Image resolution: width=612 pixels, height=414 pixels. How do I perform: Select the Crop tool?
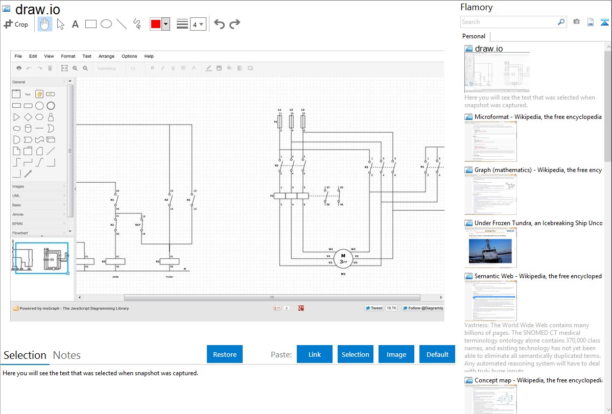pos(16,24)
